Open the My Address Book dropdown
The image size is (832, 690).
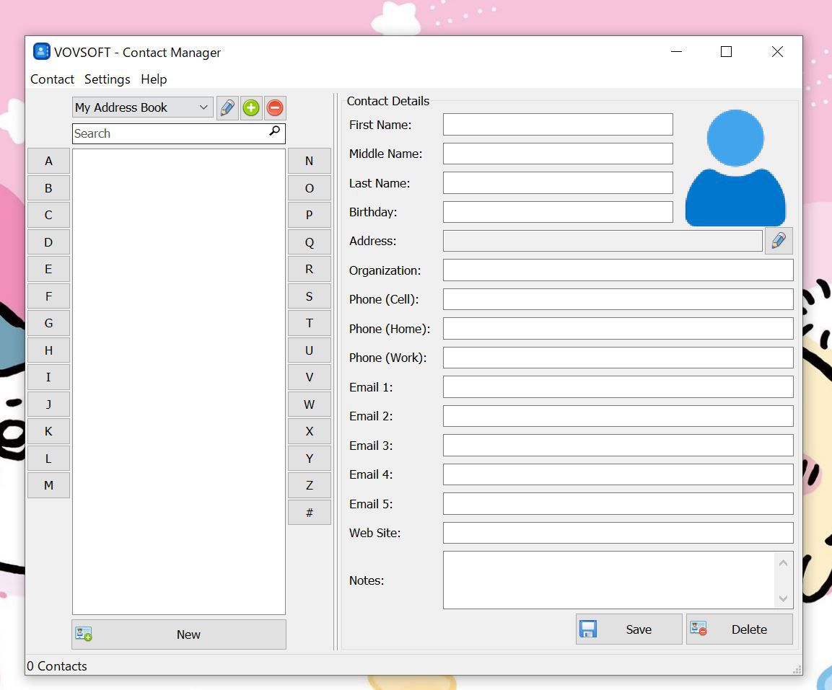[x=204, y=107]
